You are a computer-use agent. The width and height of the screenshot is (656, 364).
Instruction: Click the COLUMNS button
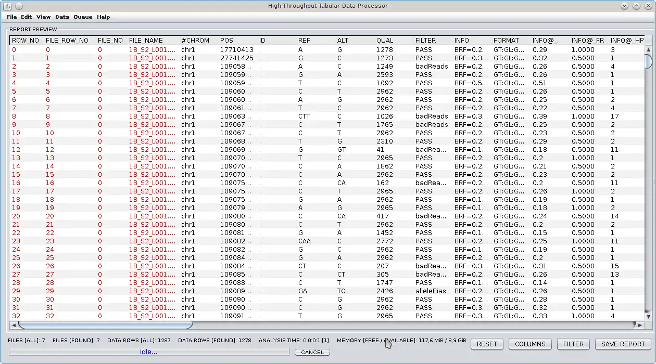[530, 344]
